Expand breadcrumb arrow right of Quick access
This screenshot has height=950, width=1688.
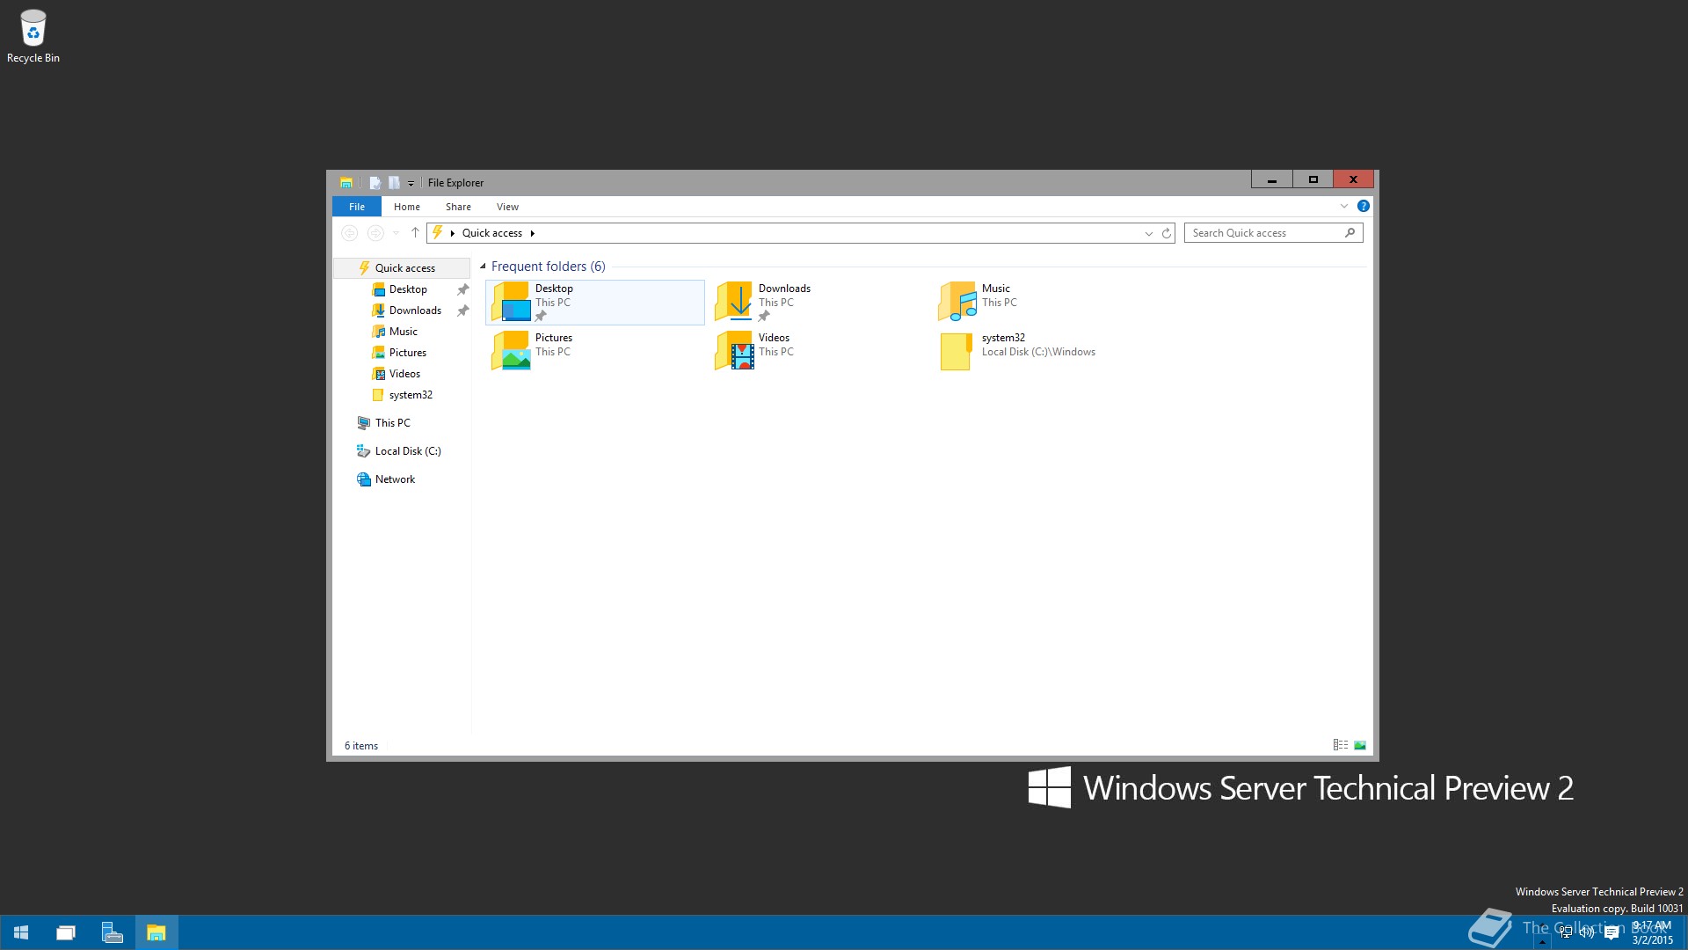(533, 233)
